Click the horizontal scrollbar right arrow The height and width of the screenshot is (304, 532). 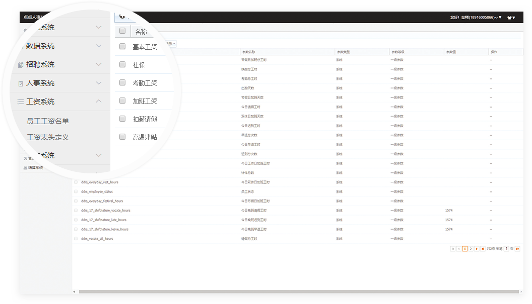pos(521,291)
